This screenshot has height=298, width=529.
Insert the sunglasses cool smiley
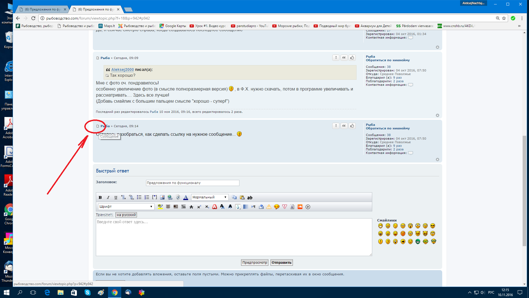(x=433, y=226)
